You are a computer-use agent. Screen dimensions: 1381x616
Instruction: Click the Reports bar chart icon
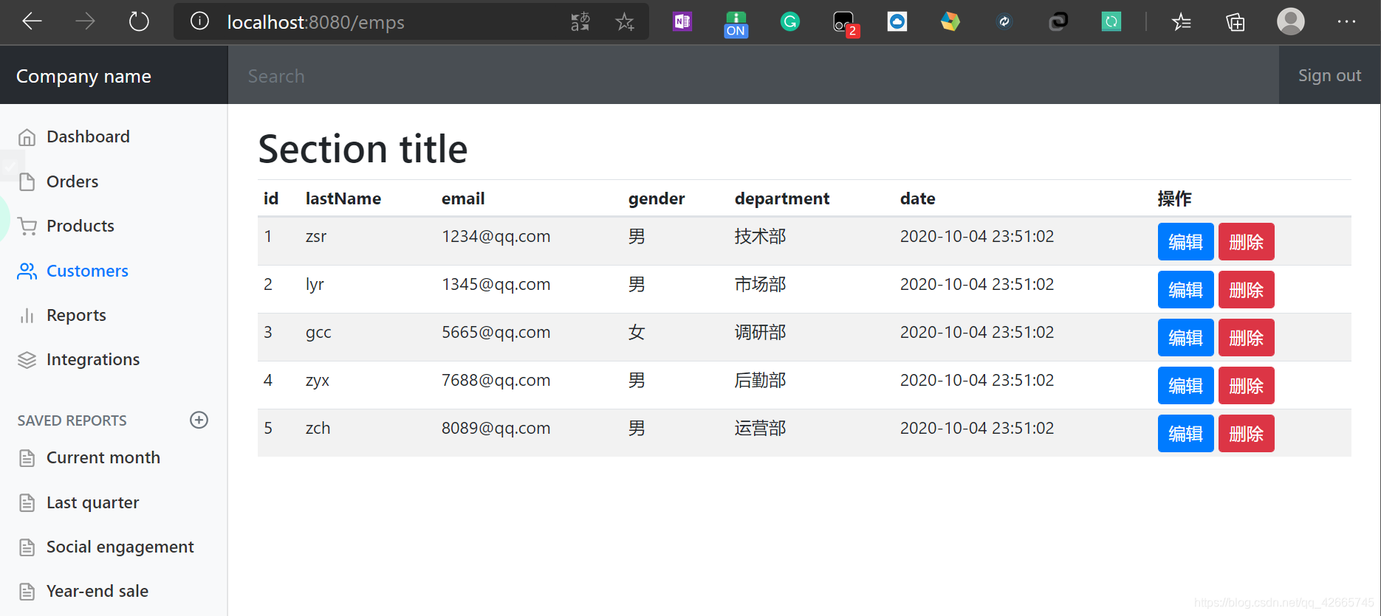coord(27,316)
